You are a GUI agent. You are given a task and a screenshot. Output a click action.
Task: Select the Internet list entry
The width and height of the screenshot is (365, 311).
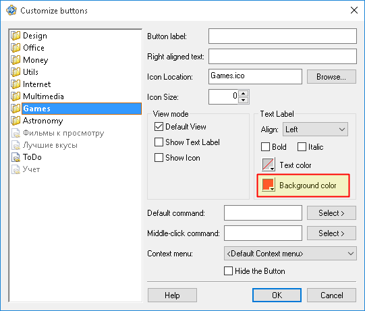pos(36,84)
